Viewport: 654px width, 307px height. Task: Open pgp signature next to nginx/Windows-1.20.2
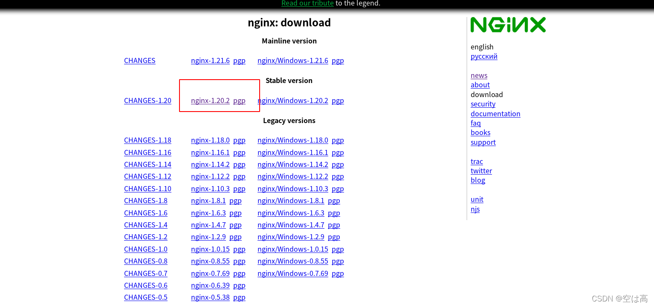(x=338, y=100)
